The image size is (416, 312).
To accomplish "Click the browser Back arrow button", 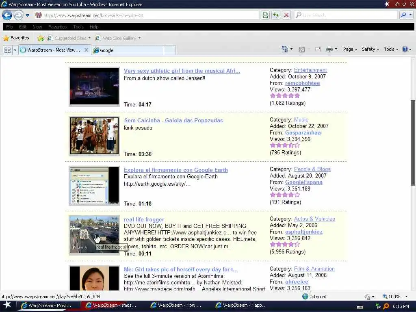I will coord(7,15).
